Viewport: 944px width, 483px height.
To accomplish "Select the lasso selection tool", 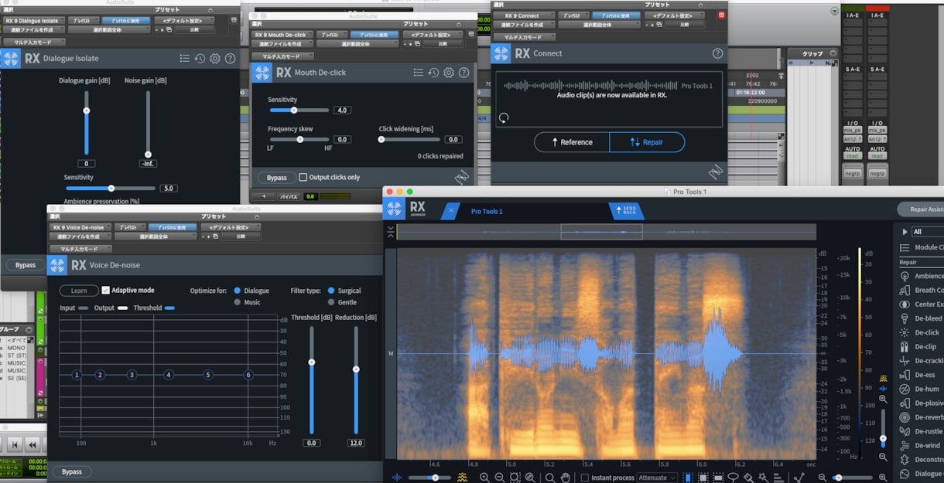I will click(x=733, y=478).
